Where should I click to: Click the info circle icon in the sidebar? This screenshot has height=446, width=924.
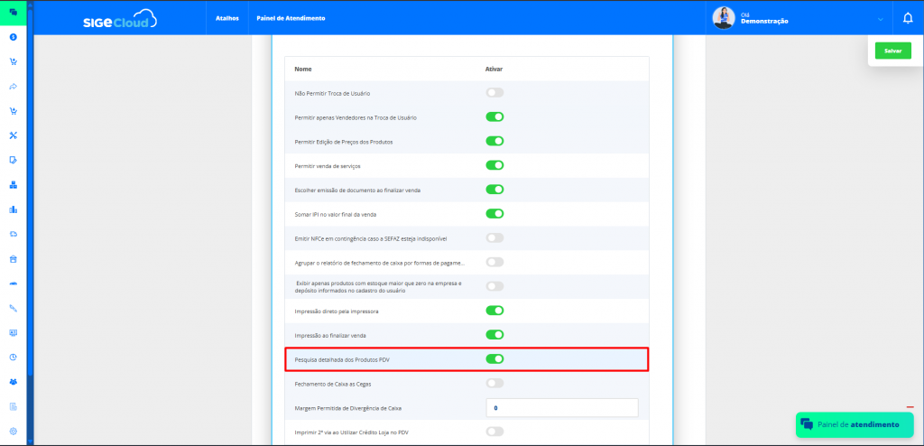pos(14,38)
